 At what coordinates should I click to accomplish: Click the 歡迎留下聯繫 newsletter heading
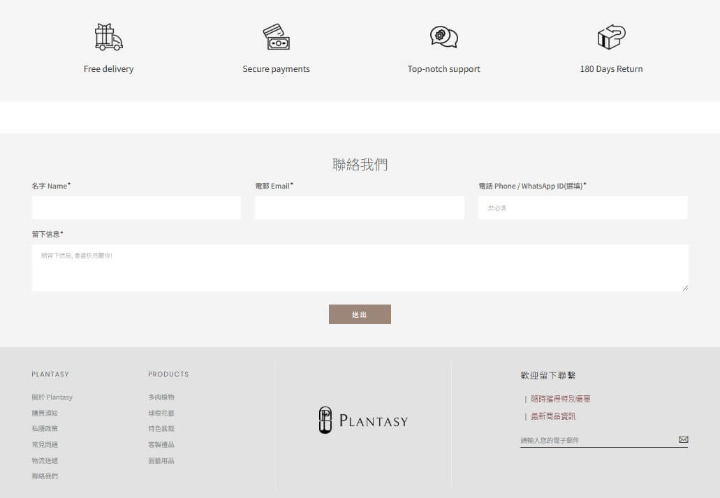(548, 375)
